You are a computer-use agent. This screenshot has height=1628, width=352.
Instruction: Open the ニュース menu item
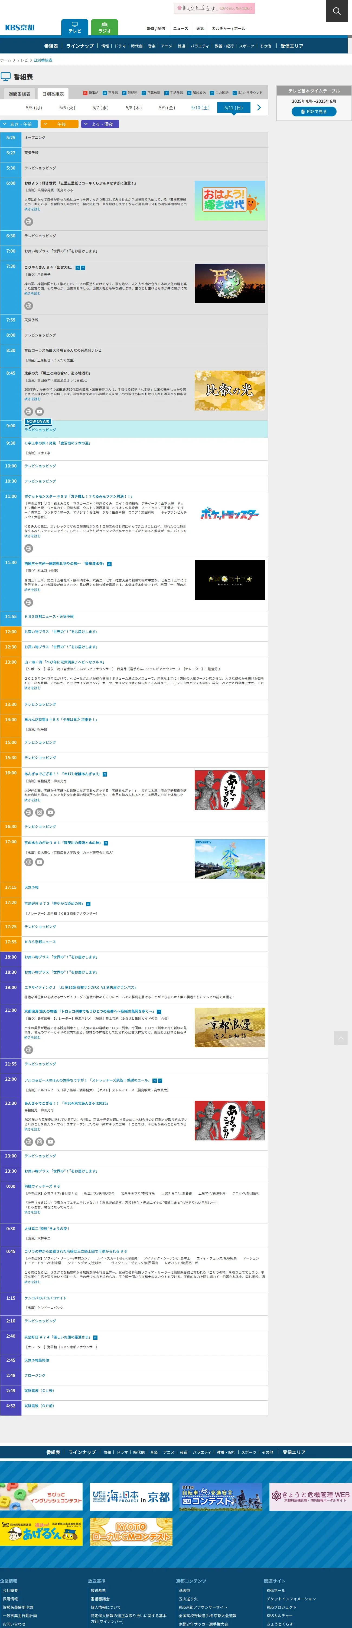[x=180, y=28]
